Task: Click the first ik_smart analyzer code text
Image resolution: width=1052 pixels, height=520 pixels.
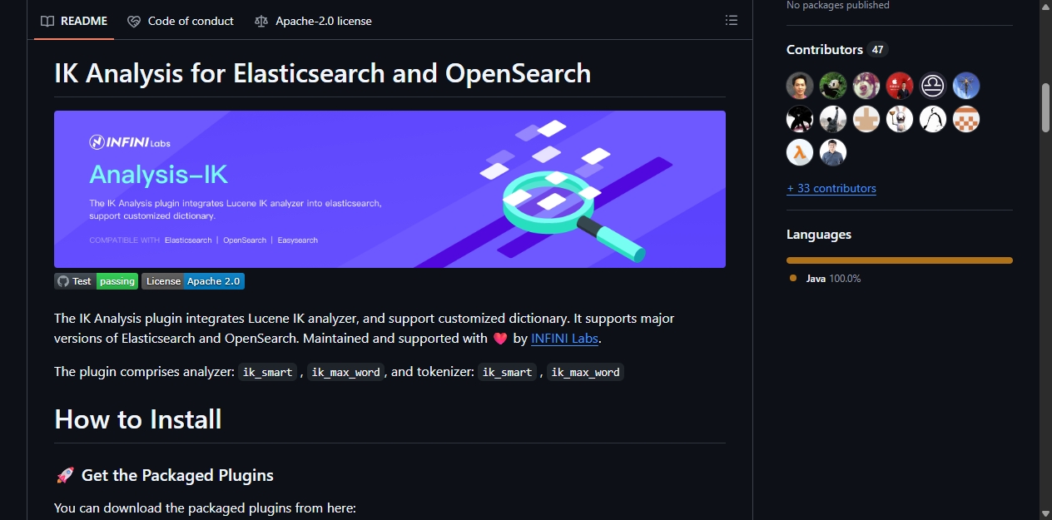Action: pos(266,372)
